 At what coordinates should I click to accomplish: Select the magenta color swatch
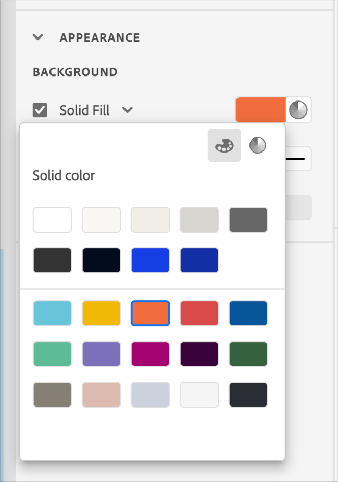(x=151, y=354)
